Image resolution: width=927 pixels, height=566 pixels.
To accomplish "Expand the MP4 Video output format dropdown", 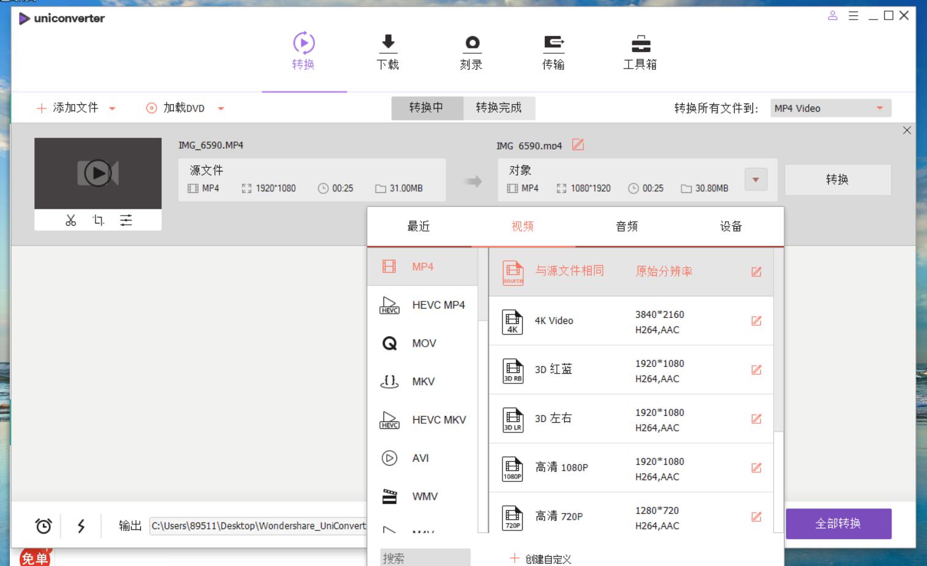I will (879, 108).
